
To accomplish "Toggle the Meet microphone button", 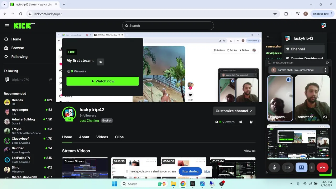I will pos(274,167).
